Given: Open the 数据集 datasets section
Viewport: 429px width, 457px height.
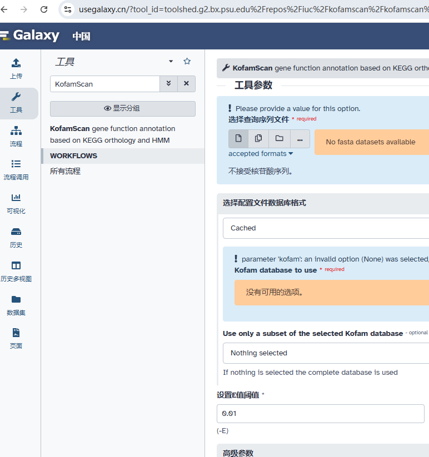Looking at the screenshot, I should (16, 305).
